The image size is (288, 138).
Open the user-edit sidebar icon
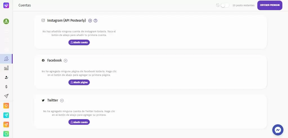(6, 78)
